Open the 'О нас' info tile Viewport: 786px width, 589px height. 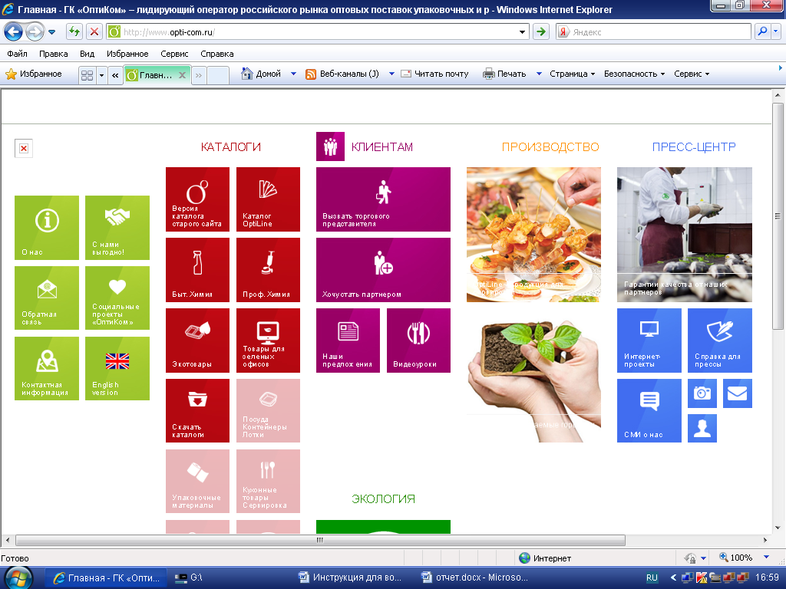(x=47, y=227)
